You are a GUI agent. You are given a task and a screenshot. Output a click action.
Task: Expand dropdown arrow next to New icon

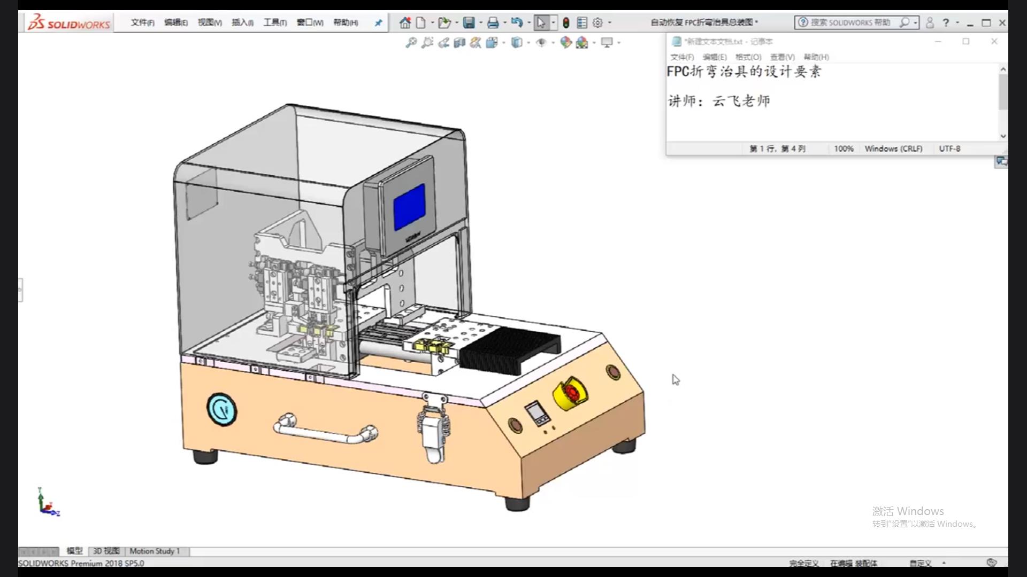coord(432,22)
